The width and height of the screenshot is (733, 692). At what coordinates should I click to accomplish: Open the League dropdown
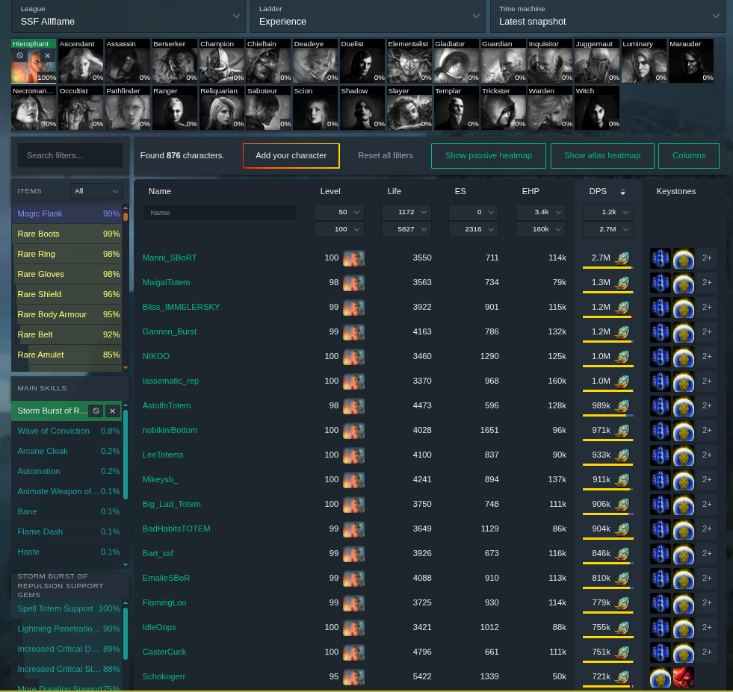pos(128,16)
